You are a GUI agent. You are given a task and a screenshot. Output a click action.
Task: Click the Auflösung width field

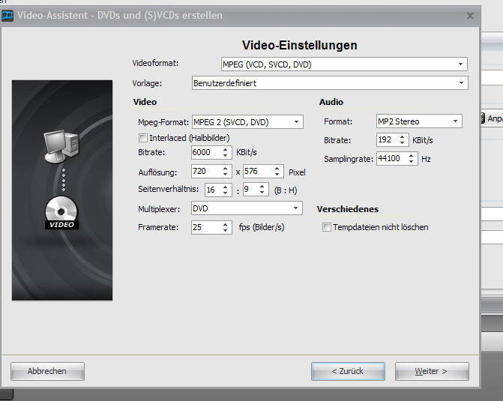pyautogui.click(x=205, y=172)
